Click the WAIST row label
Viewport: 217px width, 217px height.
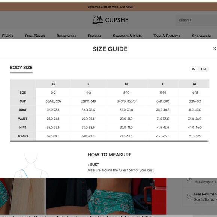[x=23, y=119]
